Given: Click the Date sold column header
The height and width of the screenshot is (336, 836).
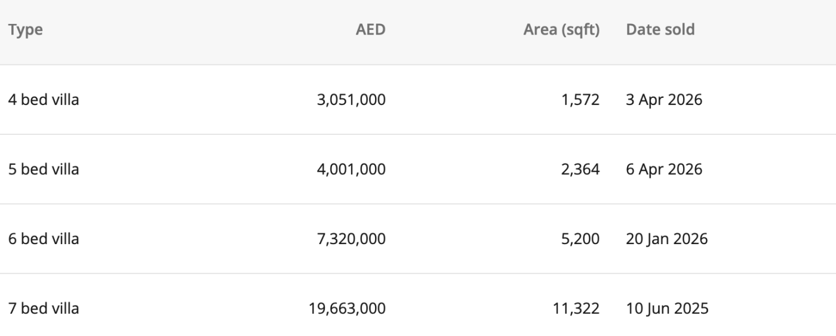Looking at the screenshot, I should click(660, 30).
